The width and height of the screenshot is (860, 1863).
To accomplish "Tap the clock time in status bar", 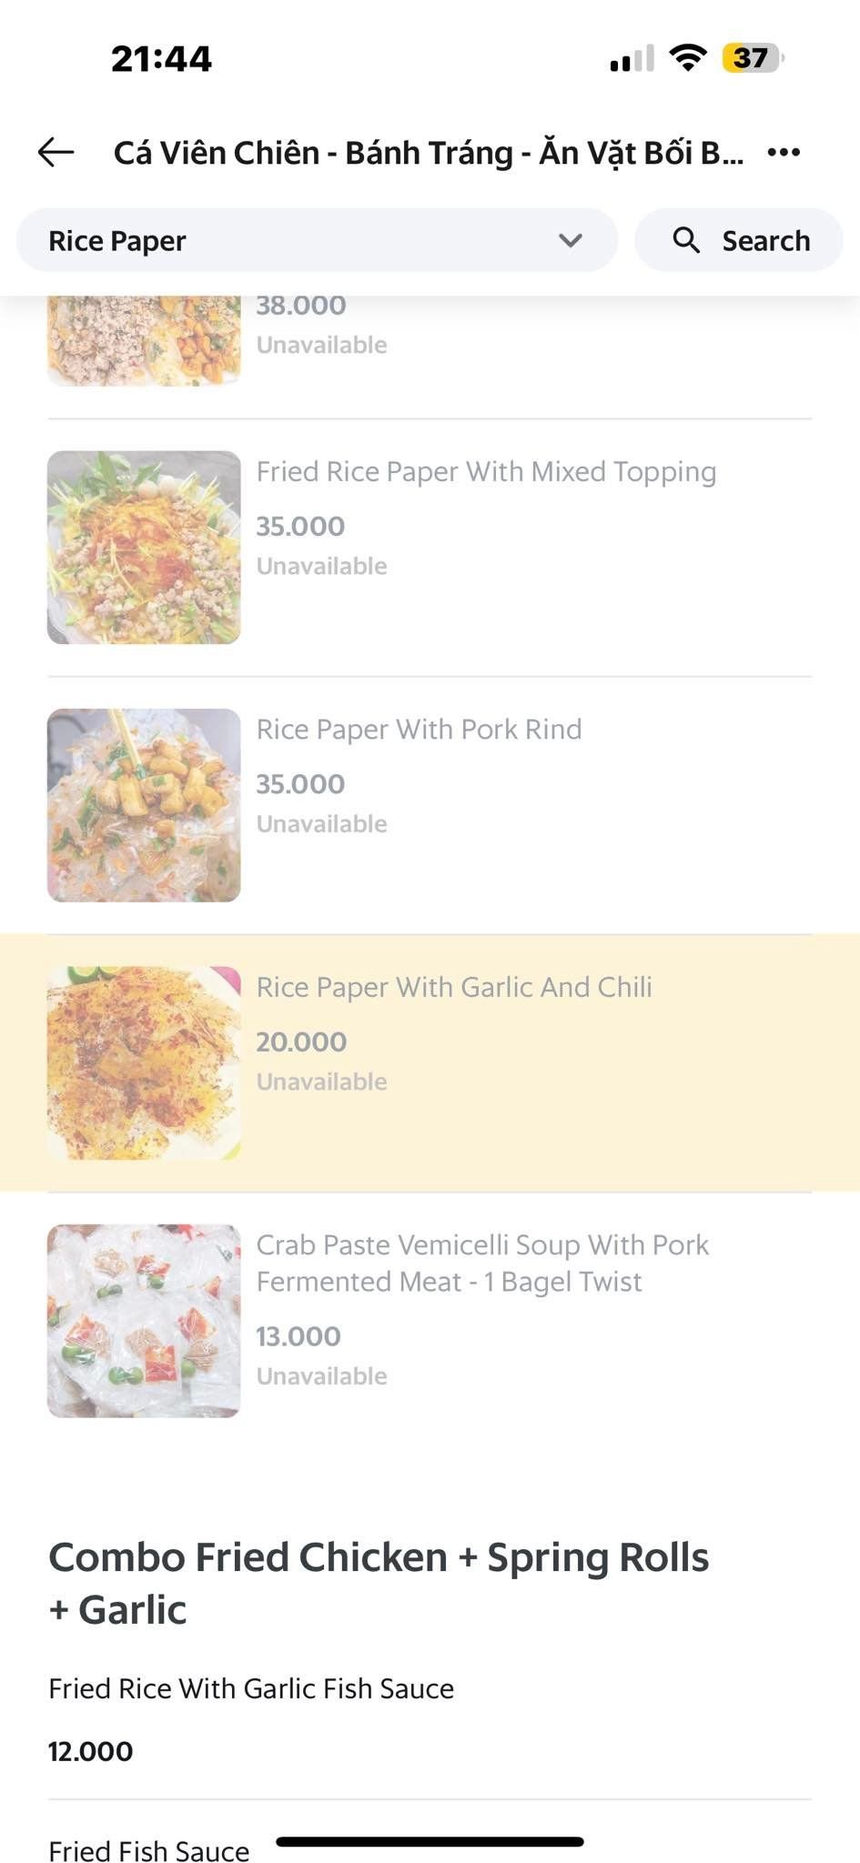I will (161, 59).
